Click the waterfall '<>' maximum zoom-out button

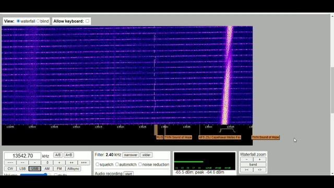[x=259, y=170]
